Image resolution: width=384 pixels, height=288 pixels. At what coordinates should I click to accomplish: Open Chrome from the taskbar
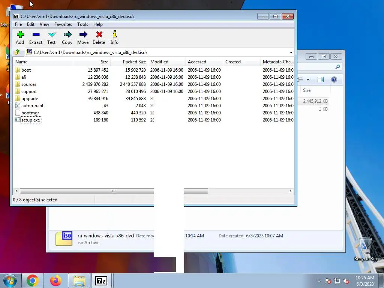pos(33,280)
